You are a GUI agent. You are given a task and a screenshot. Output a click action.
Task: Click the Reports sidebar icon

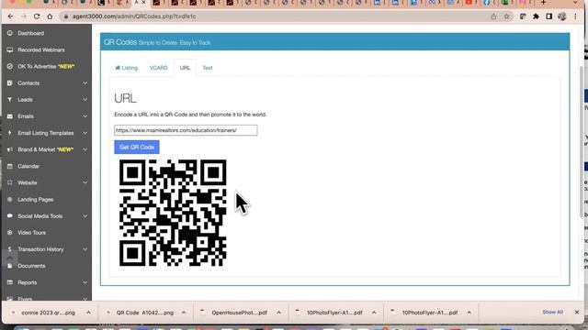(10, 282)
